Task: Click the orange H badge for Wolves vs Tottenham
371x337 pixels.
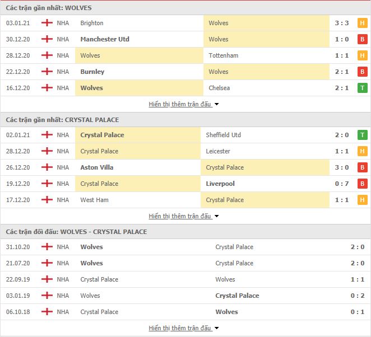Action: [x=362, y=55]
